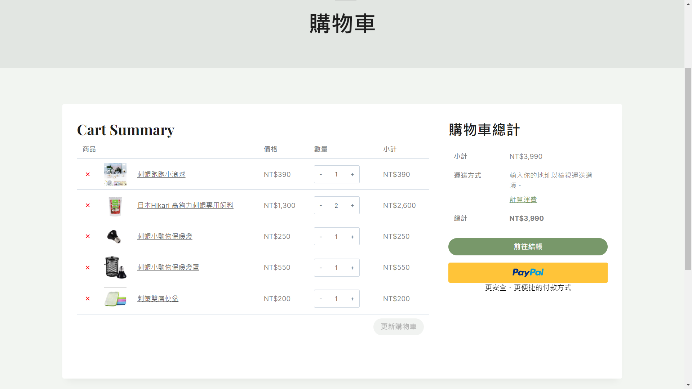692x389 pixels.
Task: Remove 刺蝟跑跑小滾球 from the cart
Action: coord(88,174)
